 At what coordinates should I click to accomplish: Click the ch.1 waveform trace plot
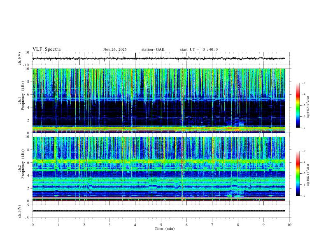coord(159,58)
